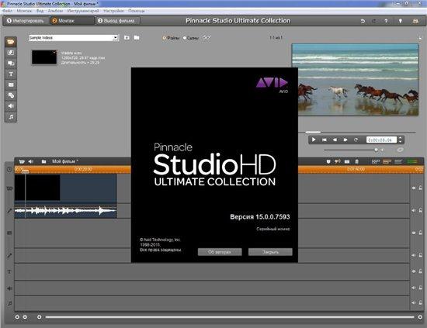Switch to Timeline view icon
The width and height of the screenshot is (427, 328).
click(x=387, y=161)
